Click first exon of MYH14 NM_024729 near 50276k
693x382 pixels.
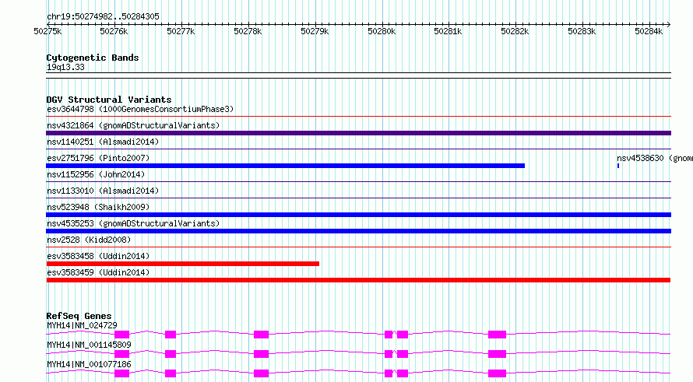[122, 335]
